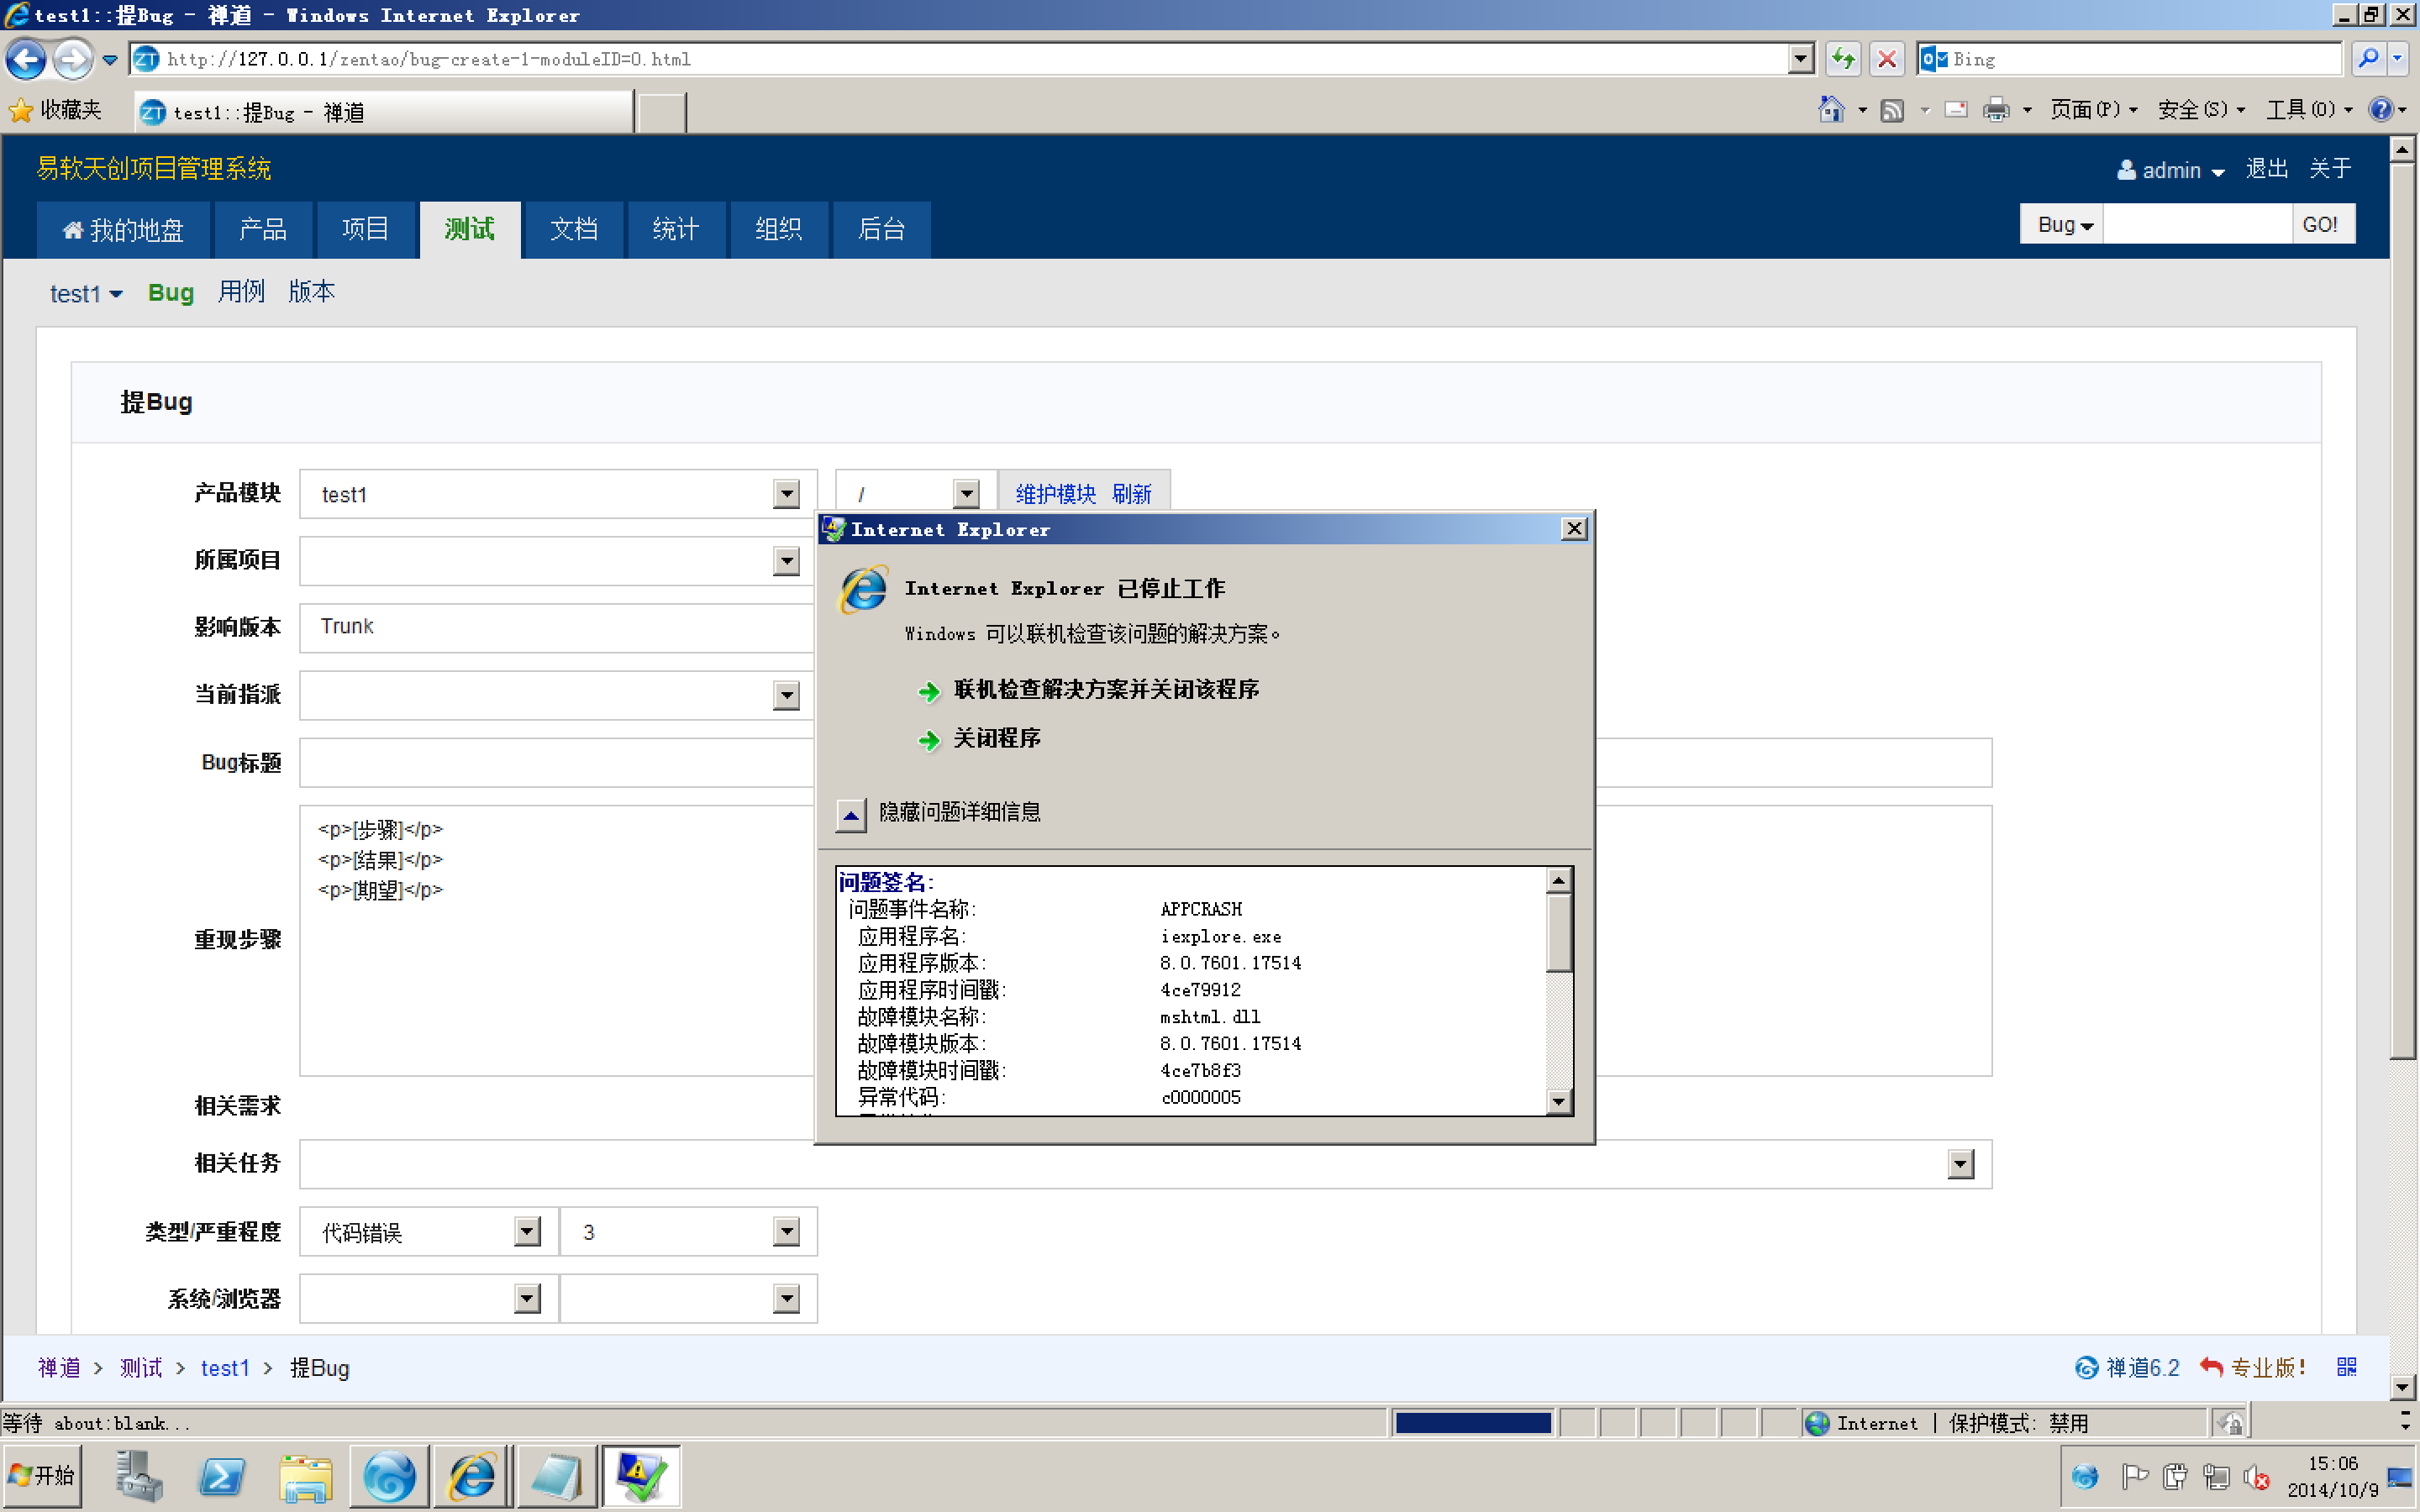Viewport: 2420px width, 1512px height.
Task: Open the admin user dropdown menu
Action: click(2170, 170)
